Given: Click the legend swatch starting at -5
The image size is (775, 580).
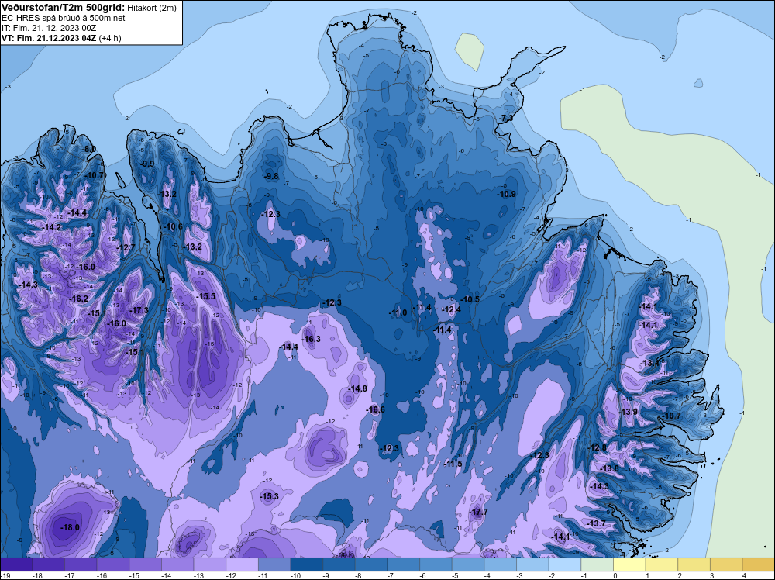Looking at the screenshot, I should point(468,564).
